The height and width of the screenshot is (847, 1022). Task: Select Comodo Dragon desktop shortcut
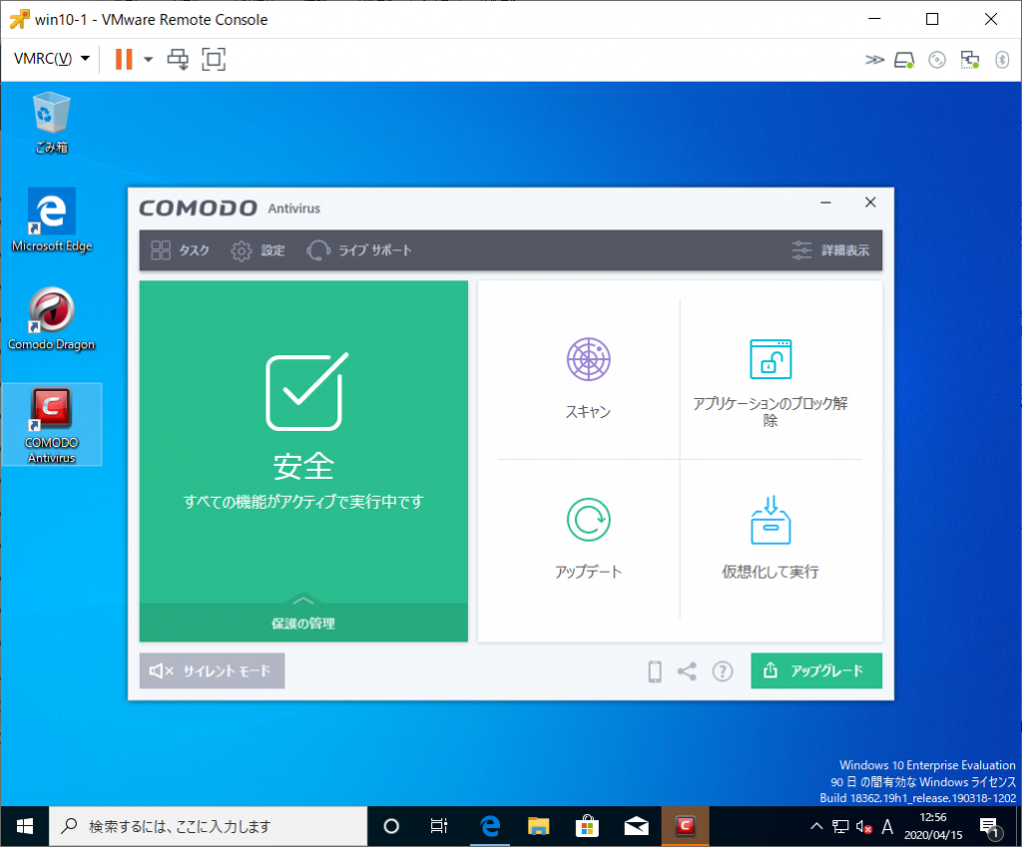click(52, 319)
